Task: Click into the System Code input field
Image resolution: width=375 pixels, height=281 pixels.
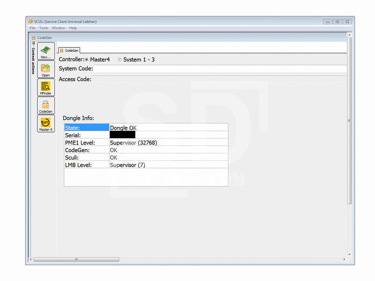Action: 219,69
